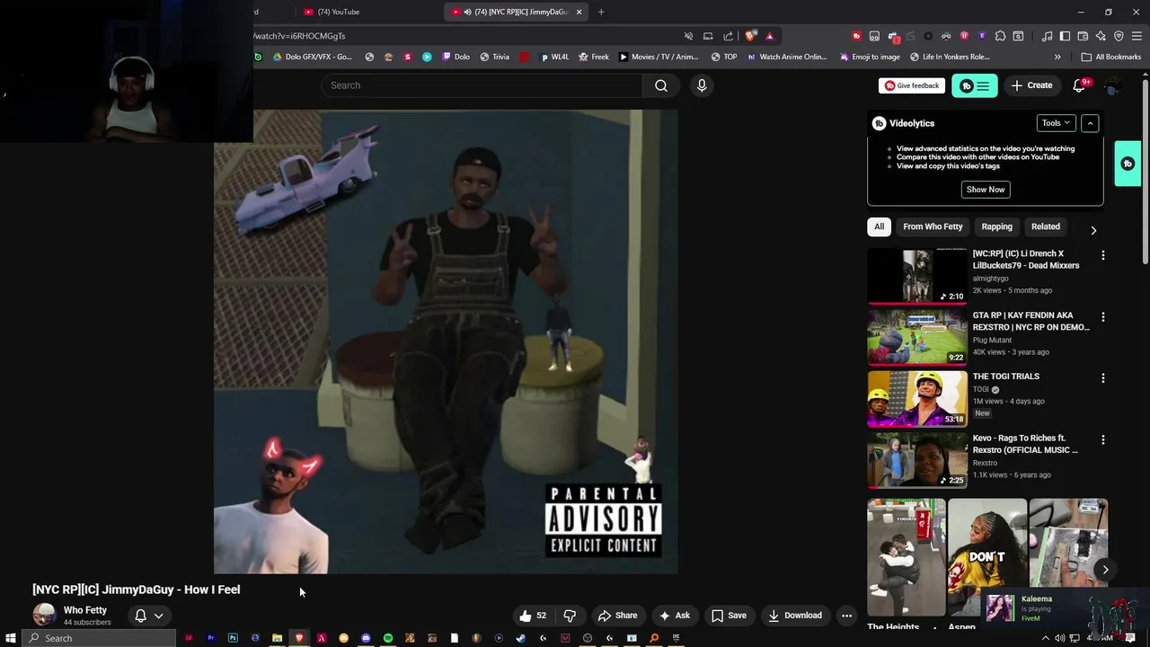Like the video with thumbs up
1150x647 pixels.
tap(533, 616)
